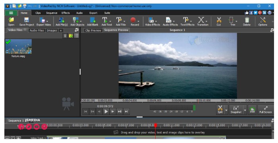This screenshot has width=278, height=143.
Task: Switch to the Clips ribbon tab
Action: click(x=38, y=13)
